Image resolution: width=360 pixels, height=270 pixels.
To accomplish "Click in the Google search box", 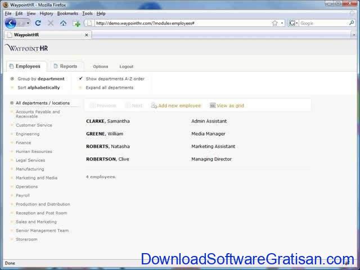I will point(323,23).
